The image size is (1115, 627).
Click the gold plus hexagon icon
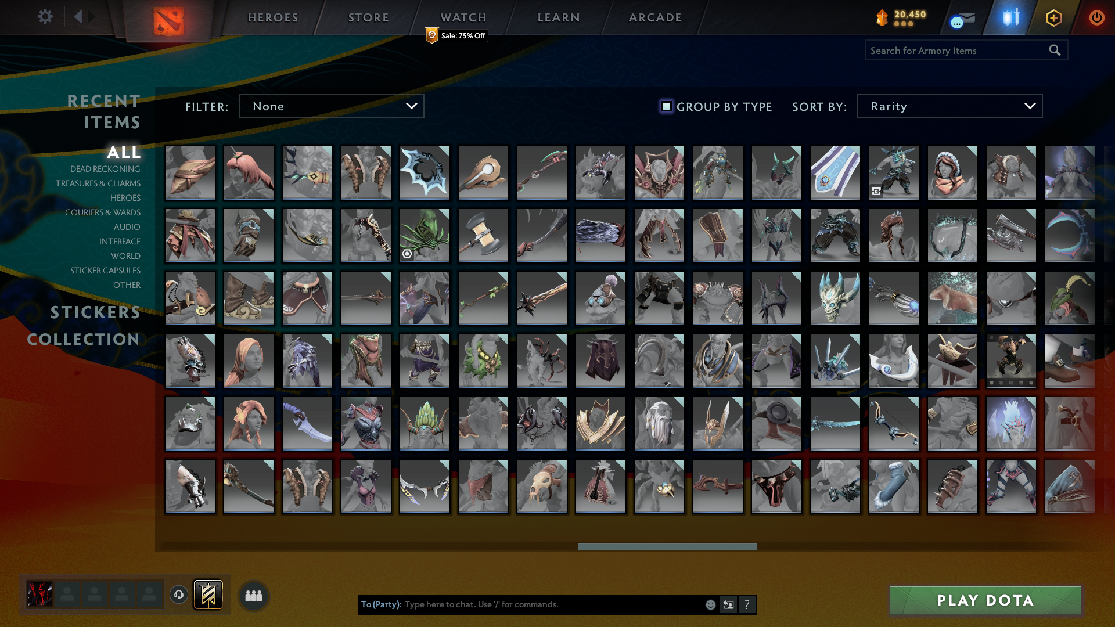coord(1053,18)
